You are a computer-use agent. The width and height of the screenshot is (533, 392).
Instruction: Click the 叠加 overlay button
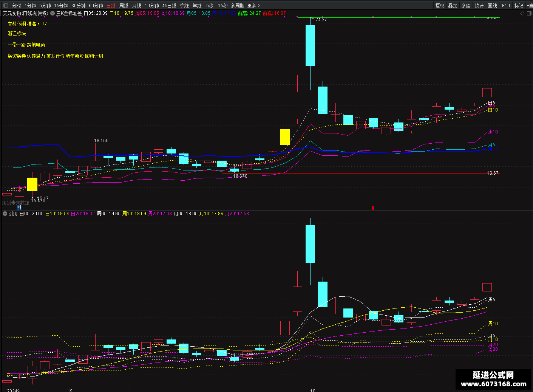(453, 6)
